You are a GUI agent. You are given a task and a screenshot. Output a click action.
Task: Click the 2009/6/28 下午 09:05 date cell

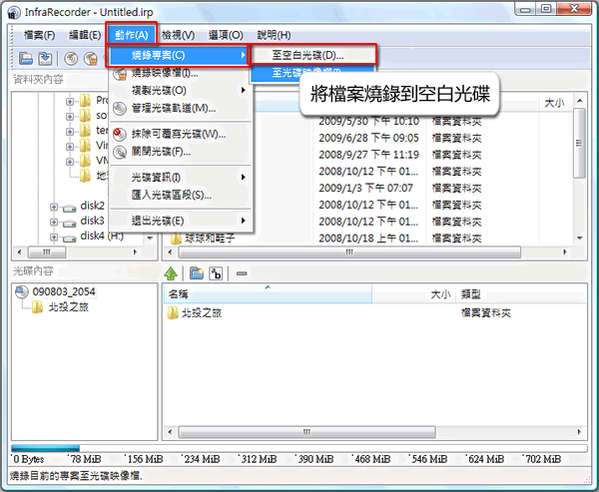(368, 138)
